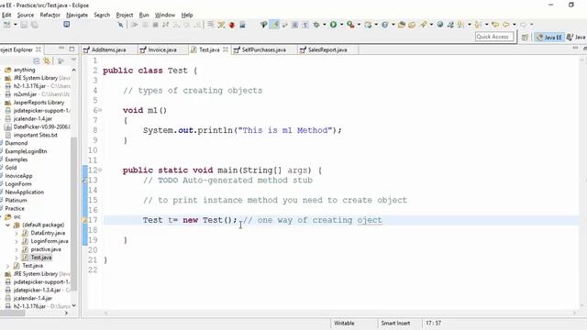Open the Search menu
Screen dimensions: 587x330
[x=102, y=15]
